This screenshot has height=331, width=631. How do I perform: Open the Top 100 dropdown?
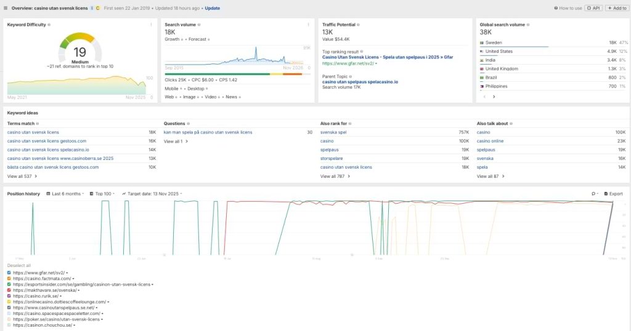point(103,193)
